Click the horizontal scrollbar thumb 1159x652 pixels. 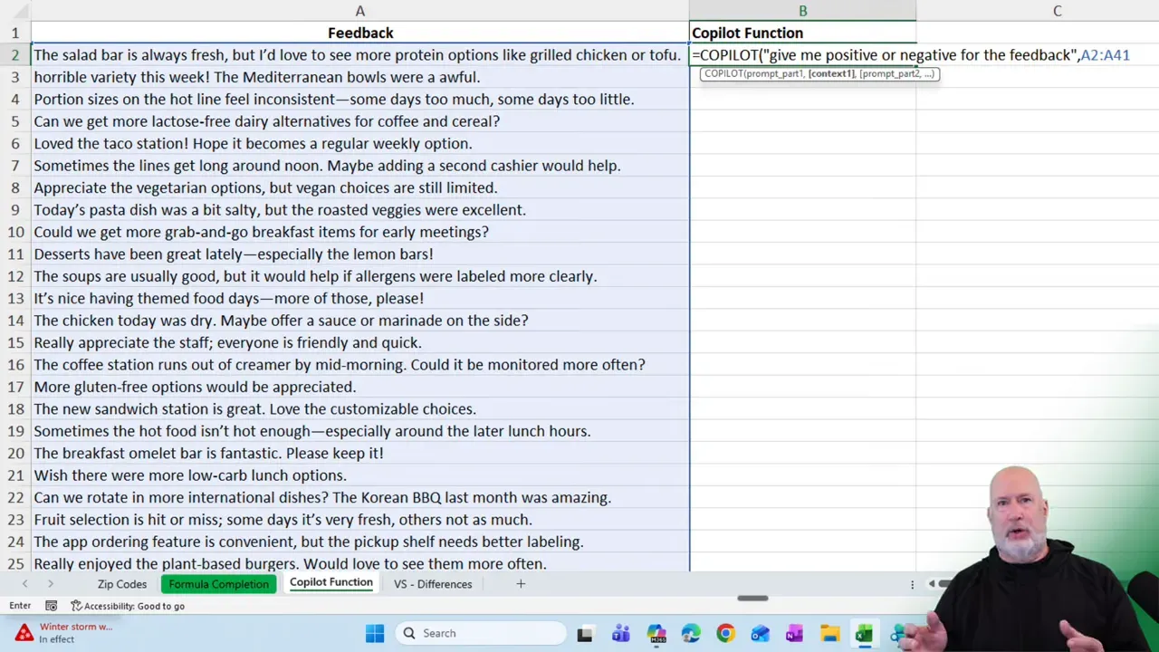(752, 598)
